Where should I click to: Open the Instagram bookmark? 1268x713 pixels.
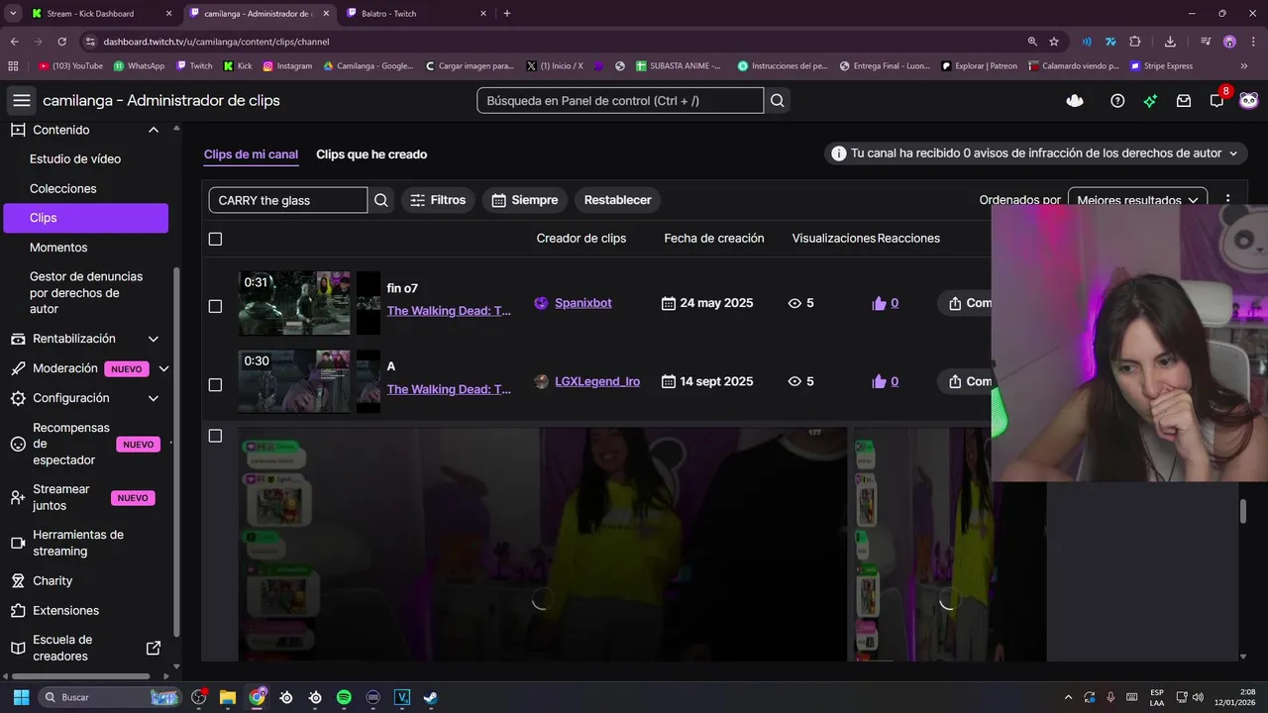pyautogui.click(x=287, y=66)
